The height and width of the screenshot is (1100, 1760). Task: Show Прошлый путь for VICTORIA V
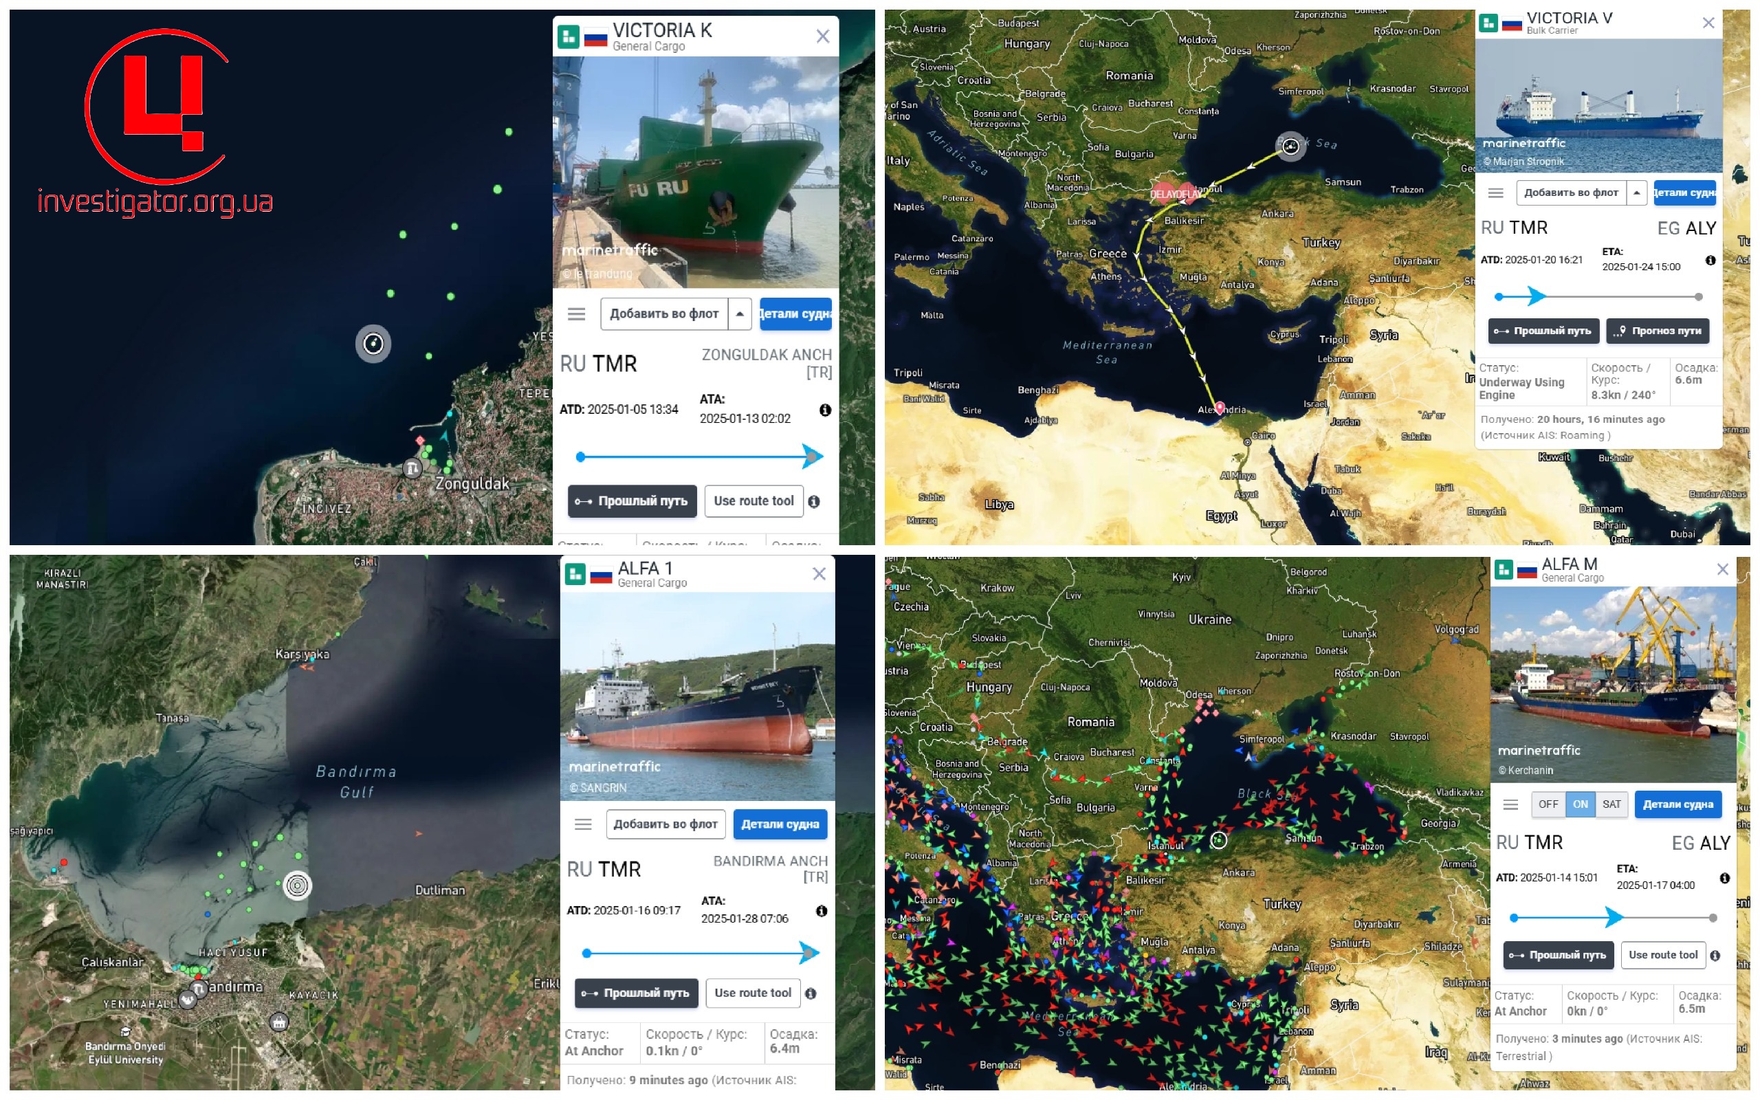click(x=1543, y=331)
